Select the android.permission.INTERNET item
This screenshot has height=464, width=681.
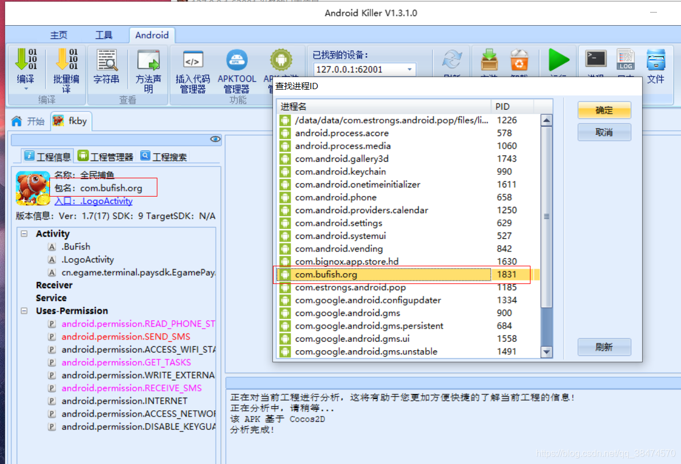(125, 401)
